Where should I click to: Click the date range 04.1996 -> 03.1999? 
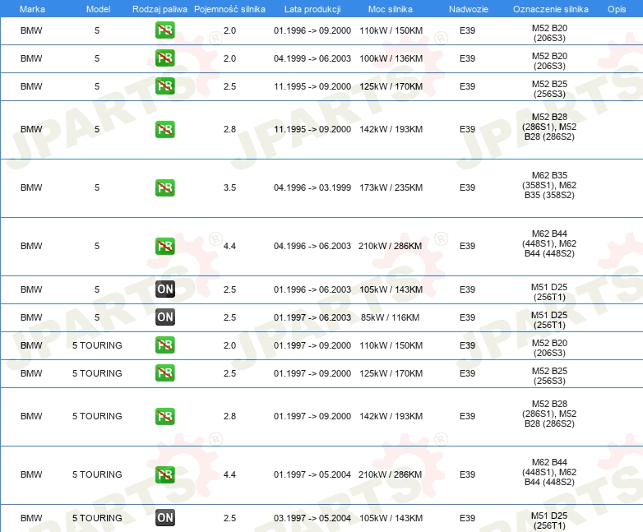(312, 187)
